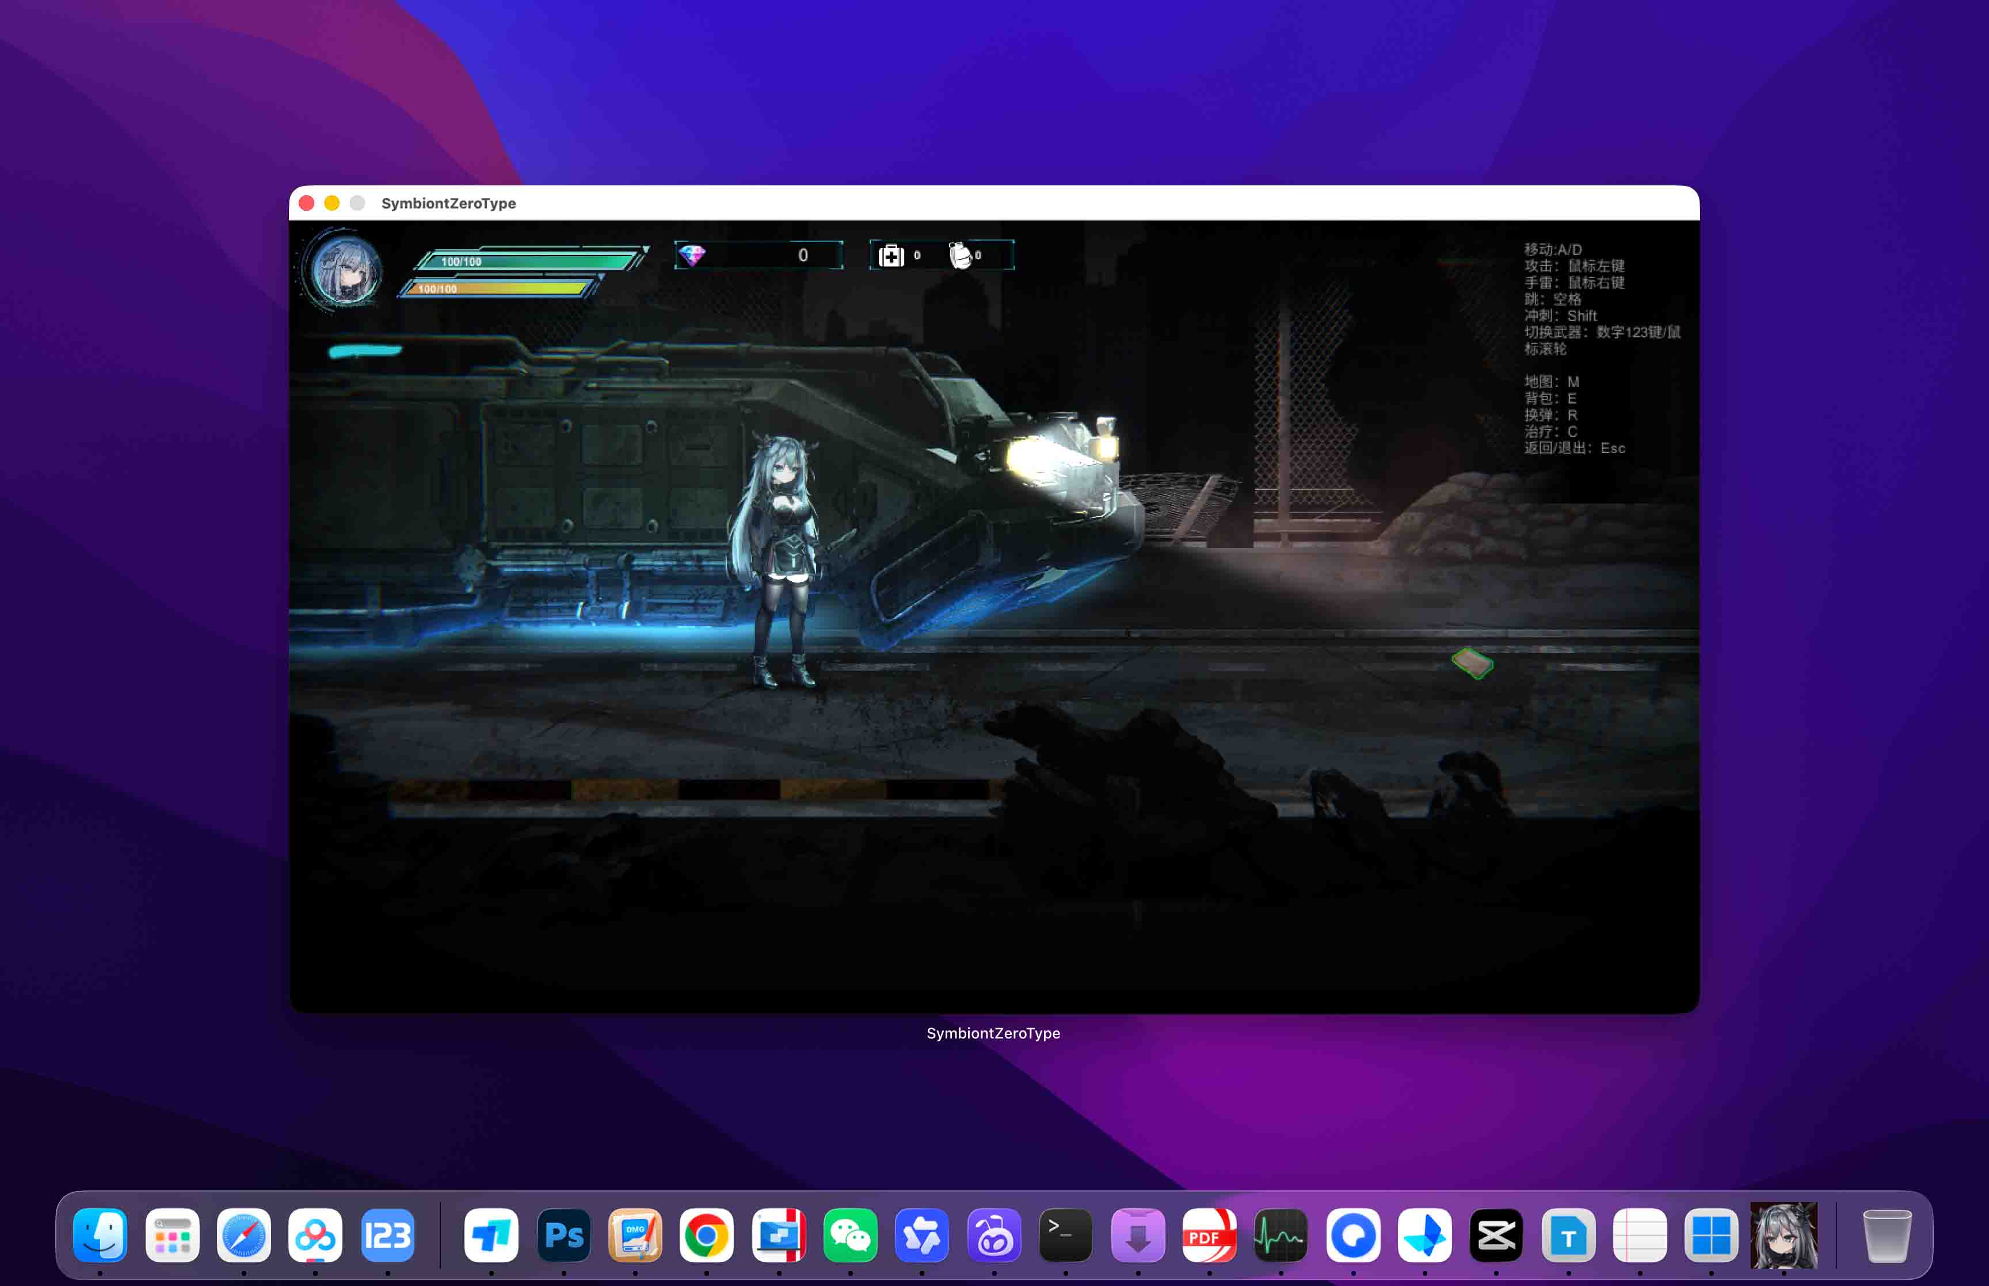Viewport: 1989px width, 1286px height.
Task: Click the cyan bar below the portrait
Action: [365, 351]
